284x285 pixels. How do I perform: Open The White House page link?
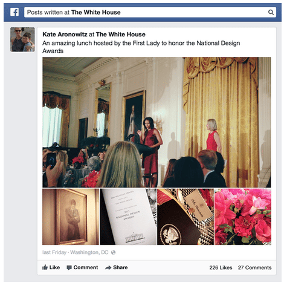click(121, 34)
